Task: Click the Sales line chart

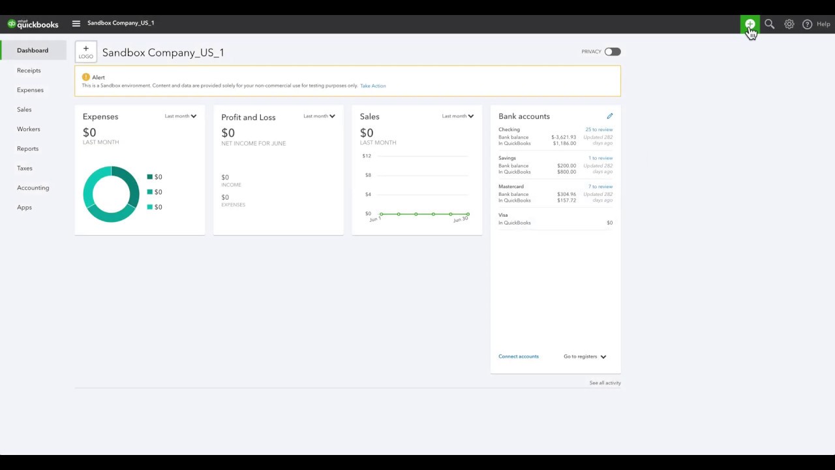Action: tap(416, 188)
